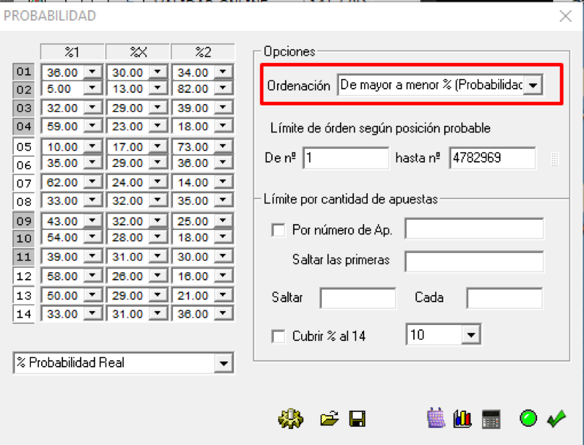Open row 11 %2 dropdown showing 30.00

coord(223,256)
